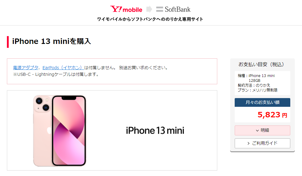Click the iPhone 13 mini wordmark in the banner

[x=155, y=131]
